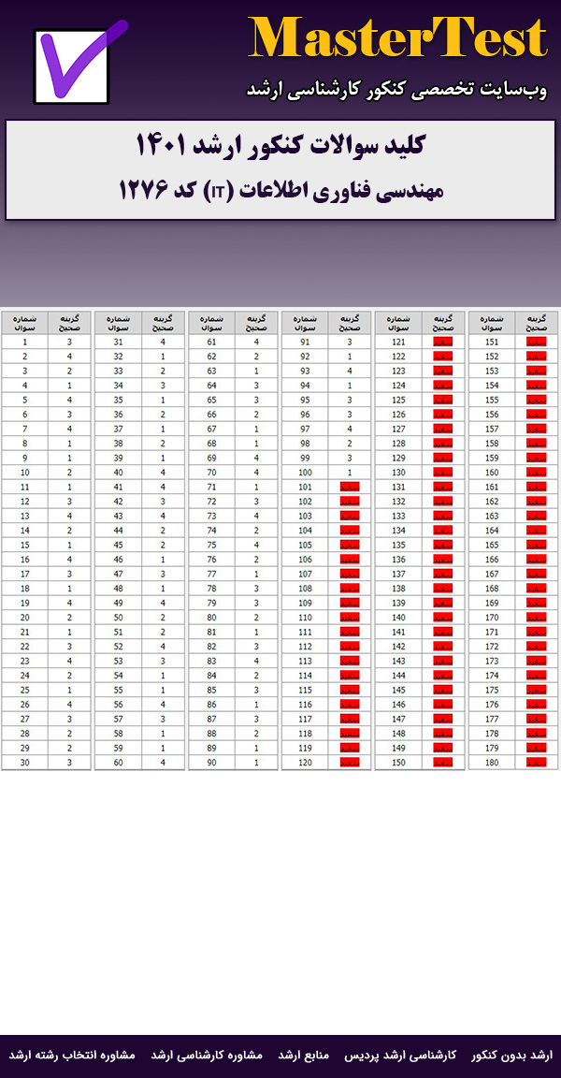This screenshot has height=1078, width=561.
Task: Click the cell with question number 165
Action: tap(493, 545)
